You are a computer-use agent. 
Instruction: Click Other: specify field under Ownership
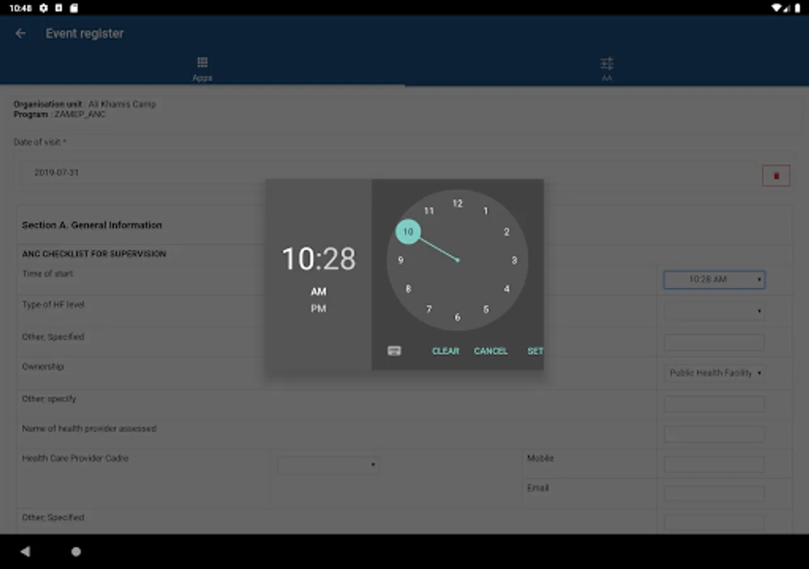pos(714,405)
